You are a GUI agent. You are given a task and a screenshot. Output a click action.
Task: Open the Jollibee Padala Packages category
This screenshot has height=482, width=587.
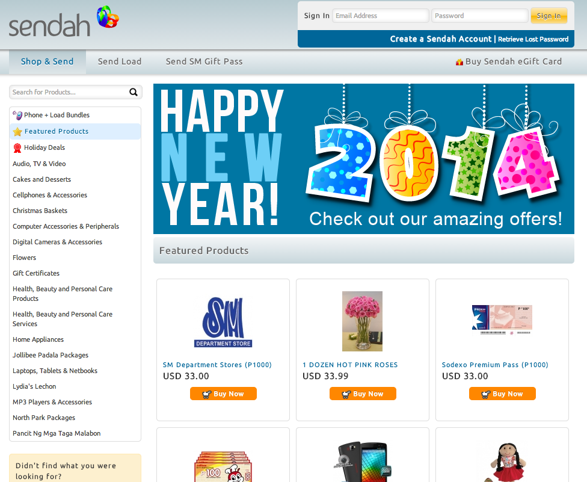click(51, 355)
